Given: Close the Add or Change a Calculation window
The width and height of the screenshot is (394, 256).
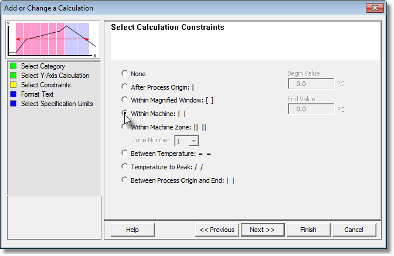Looking at the screenshot, I should click(375, 8).
